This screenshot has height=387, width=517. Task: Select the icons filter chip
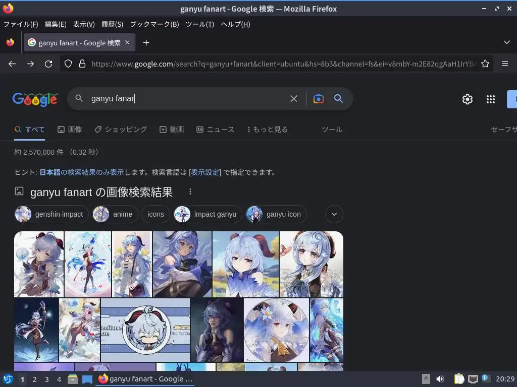click(156, 214)
